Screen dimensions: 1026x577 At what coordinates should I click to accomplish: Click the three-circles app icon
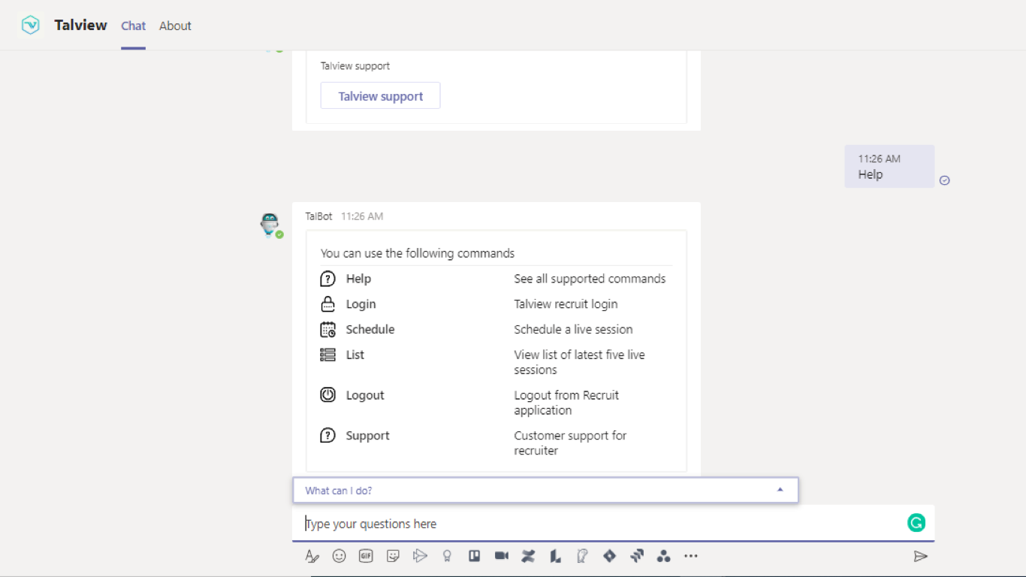click(x=663, y=556)
